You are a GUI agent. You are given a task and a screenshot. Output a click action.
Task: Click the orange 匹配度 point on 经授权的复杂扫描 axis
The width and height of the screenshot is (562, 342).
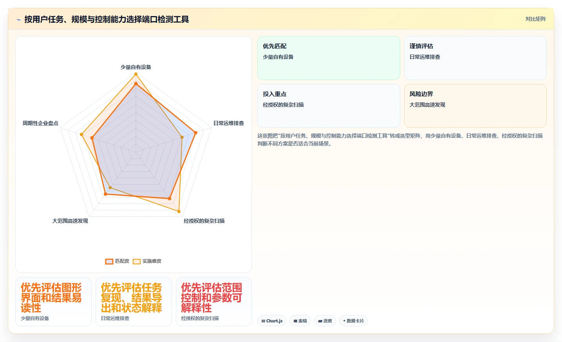coord(170,199)
